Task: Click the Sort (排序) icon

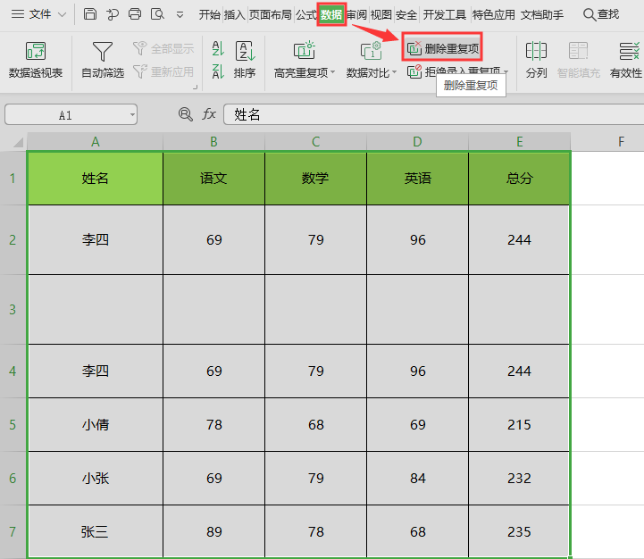Action: click(x=245, y=52)
